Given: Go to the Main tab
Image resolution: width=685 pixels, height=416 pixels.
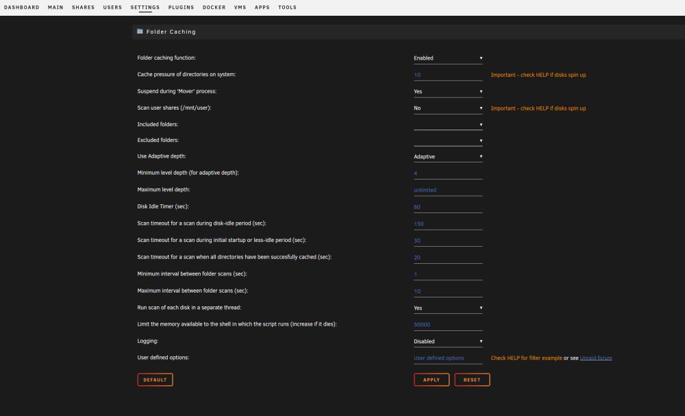Looking at the screenshot, I should coord(55,8).
